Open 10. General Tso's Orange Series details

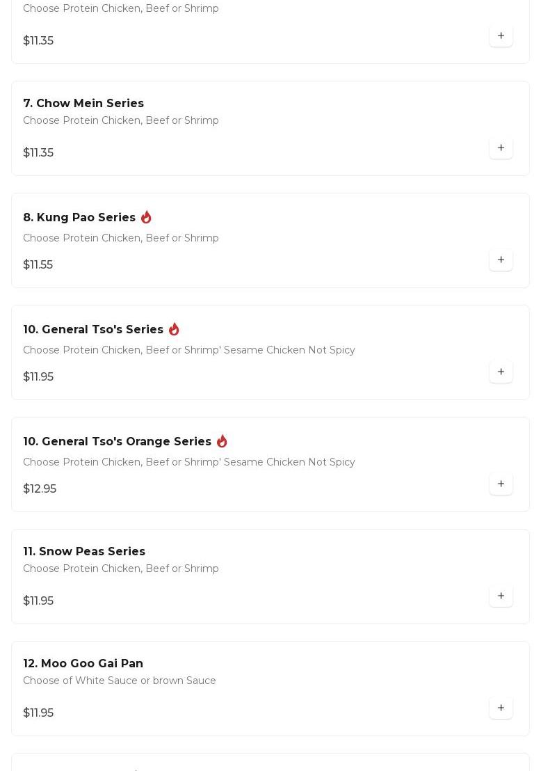(117, 442)
